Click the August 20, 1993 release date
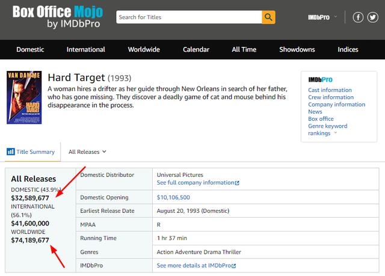Viewport: 385px width, 276px height. tap(193, 211)
